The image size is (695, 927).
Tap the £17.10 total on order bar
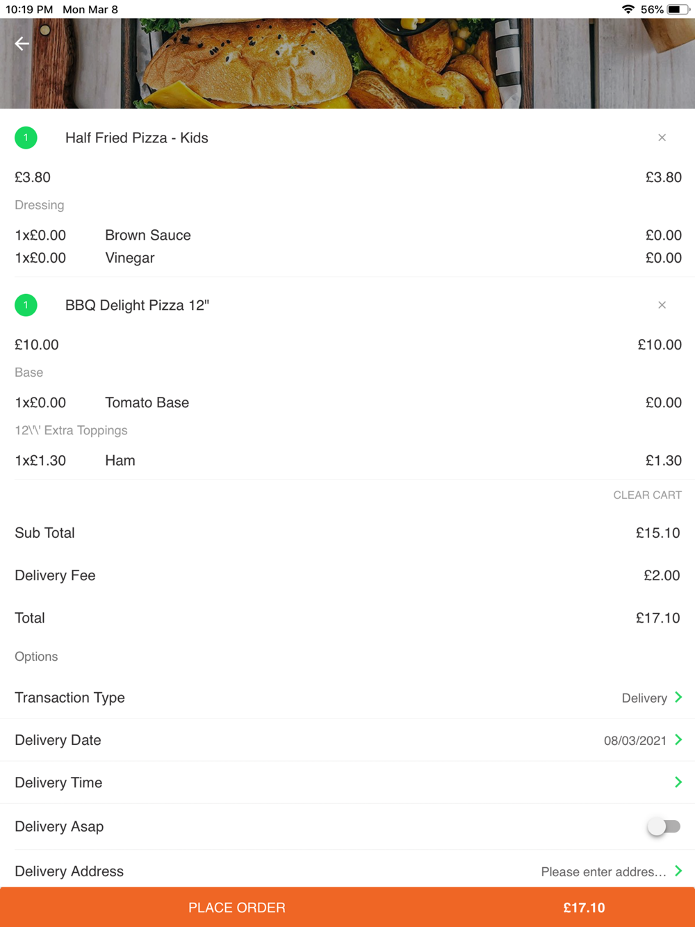click(584, 908)
